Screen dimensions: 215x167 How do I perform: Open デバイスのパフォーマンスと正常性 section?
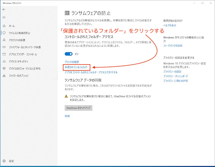25,69
